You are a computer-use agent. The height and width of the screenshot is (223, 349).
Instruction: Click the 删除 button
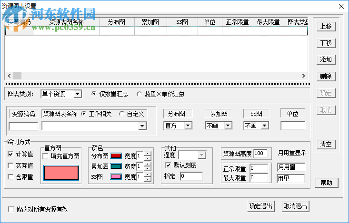point(326,76)
